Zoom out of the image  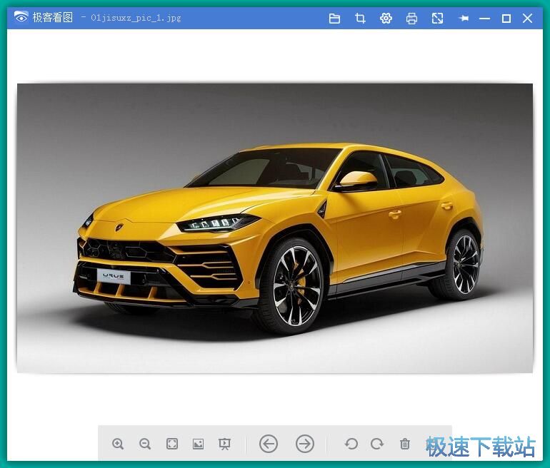(145, 444)
